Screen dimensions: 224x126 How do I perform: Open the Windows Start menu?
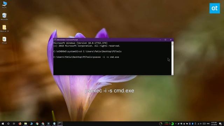pyautogui.click(x=3, y=124)
